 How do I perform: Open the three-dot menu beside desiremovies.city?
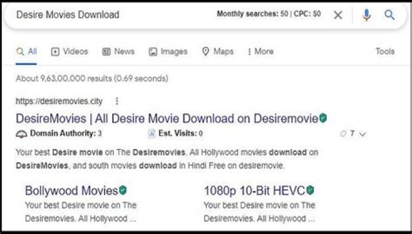tap(117, 101)
